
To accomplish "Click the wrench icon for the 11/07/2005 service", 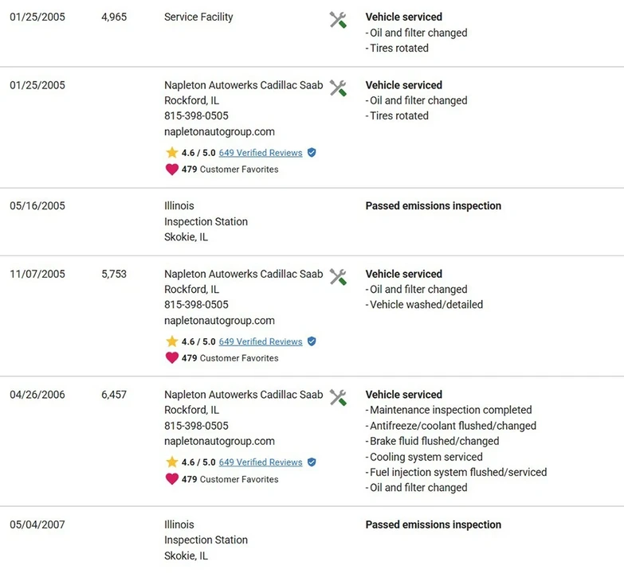I will pyautogui.click(x=338, y=277).
